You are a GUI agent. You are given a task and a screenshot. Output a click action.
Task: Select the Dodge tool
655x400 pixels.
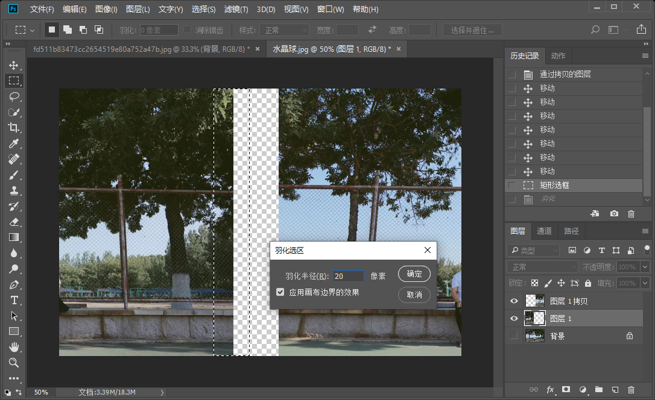[14, 269]
